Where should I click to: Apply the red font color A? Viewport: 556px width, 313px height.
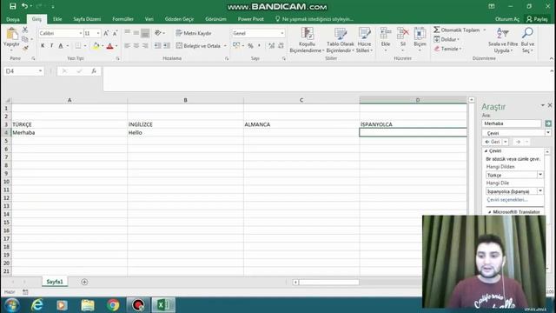coord(110,46)
